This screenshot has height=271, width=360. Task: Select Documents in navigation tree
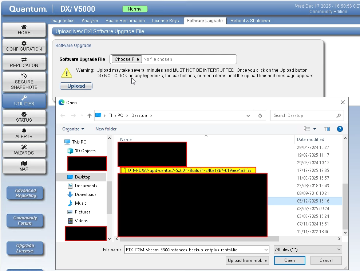click(86, 185)
